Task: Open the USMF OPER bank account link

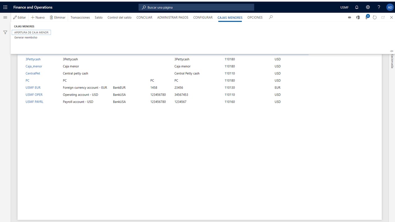Action: click(34, 95)
